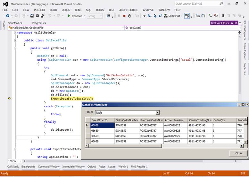This screenshot has width=249, height=177.
Task: Click the Navigate Backward arrow icon
Action: coord(7,16)
